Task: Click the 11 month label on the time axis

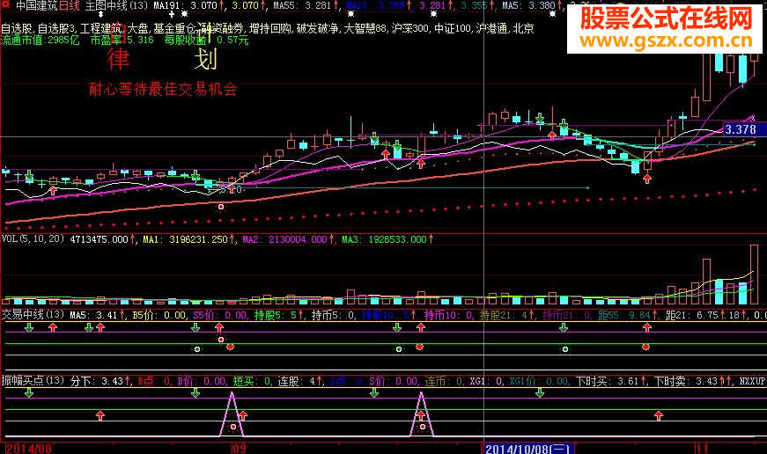Action: click(702, 448)
